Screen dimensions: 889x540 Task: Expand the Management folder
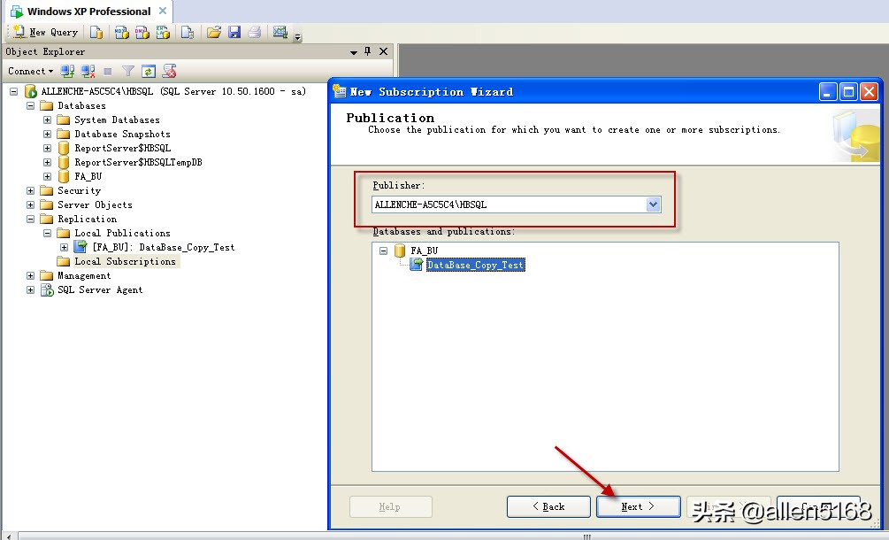(x=31, y=275)
